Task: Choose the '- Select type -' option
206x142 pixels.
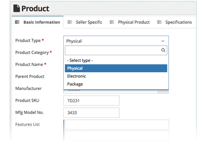Action: click(116, 61)
